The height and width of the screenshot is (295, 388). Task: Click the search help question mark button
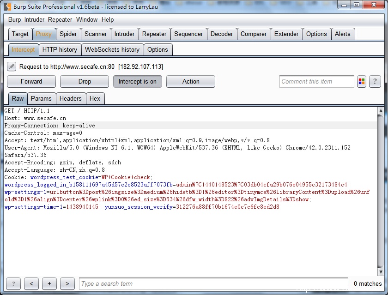(13, 283)
